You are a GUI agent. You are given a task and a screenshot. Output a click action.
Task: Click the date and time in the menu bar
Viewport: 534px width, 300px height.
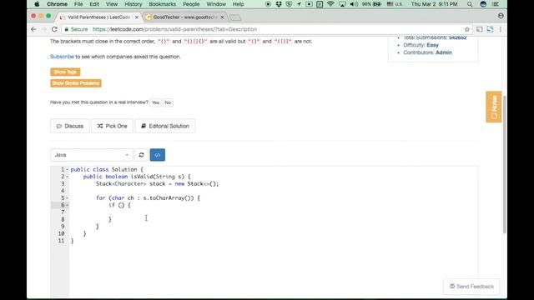pyautogui.click(x=434, y=4)
